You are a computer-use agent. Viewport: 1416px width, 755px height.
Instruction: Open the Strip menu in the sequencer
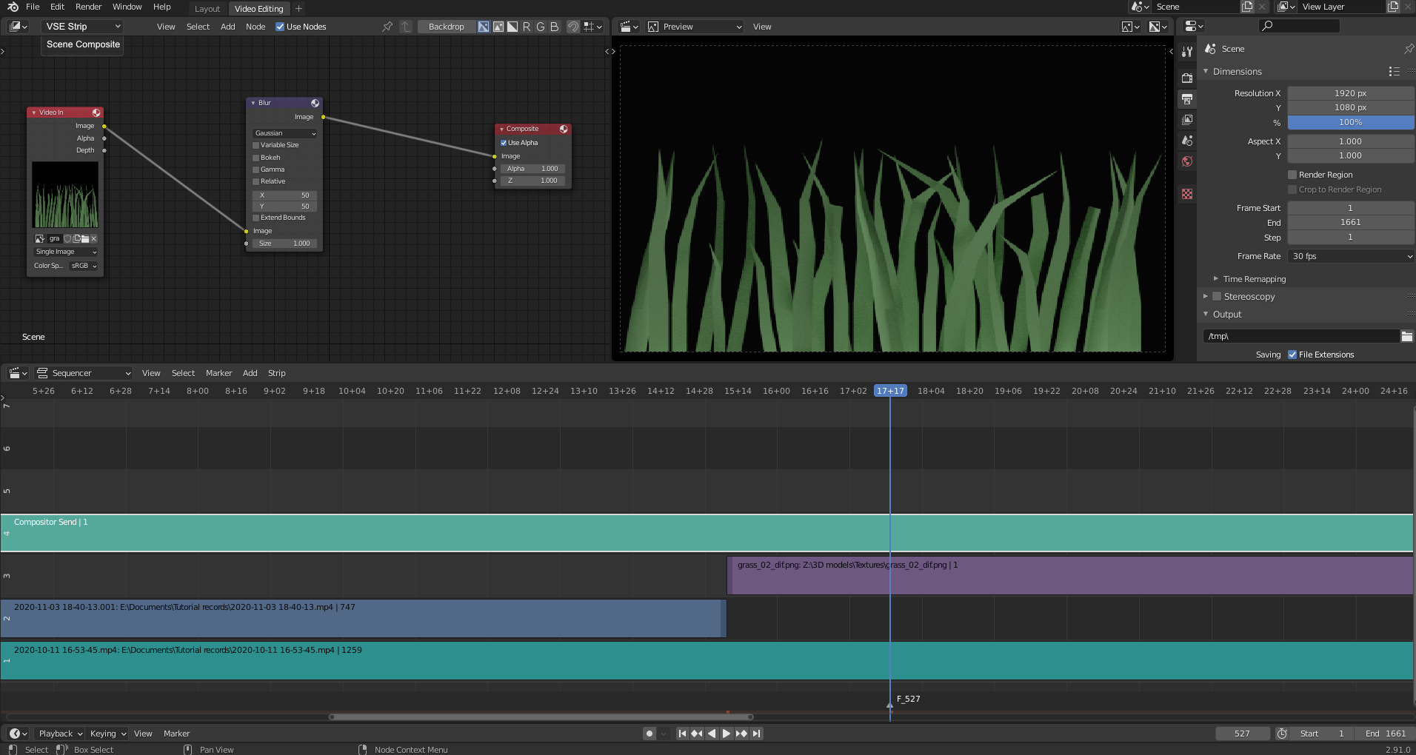(x=276, y=373)
